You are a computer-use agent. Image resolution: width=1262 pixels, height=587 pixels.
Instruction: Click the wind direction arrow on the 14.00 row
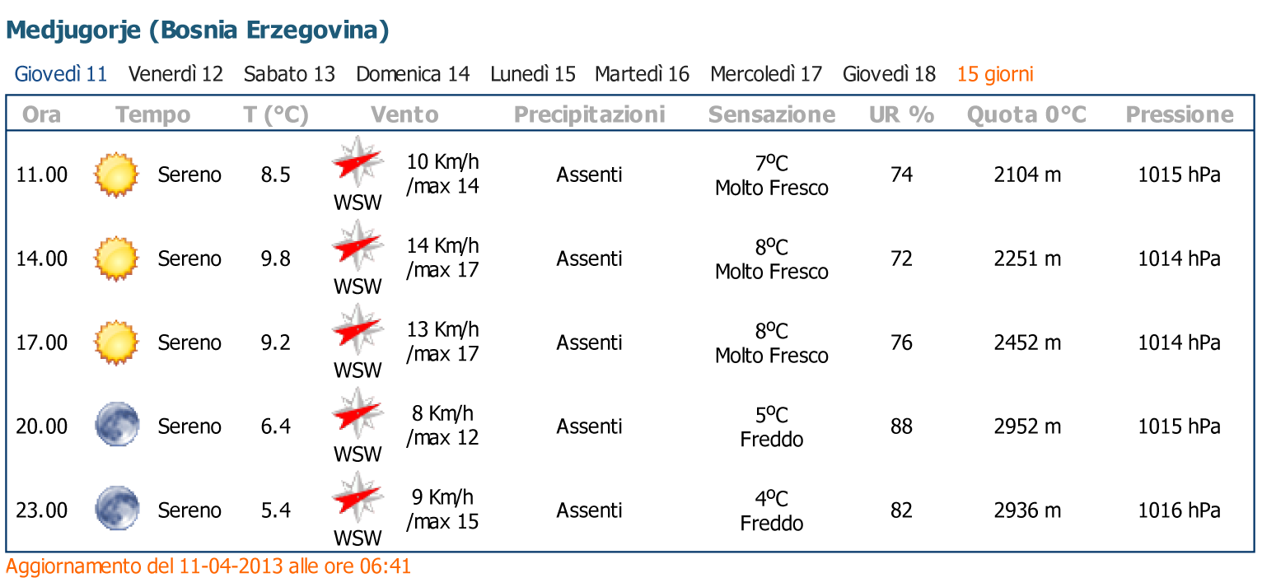click(358, 247)
